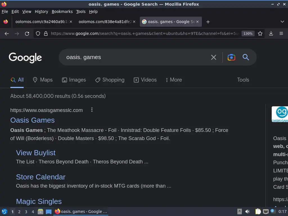Open the Bookmarks menu
Image resolution: width=288 pixels, height=216 pixels.
[62, 12]
